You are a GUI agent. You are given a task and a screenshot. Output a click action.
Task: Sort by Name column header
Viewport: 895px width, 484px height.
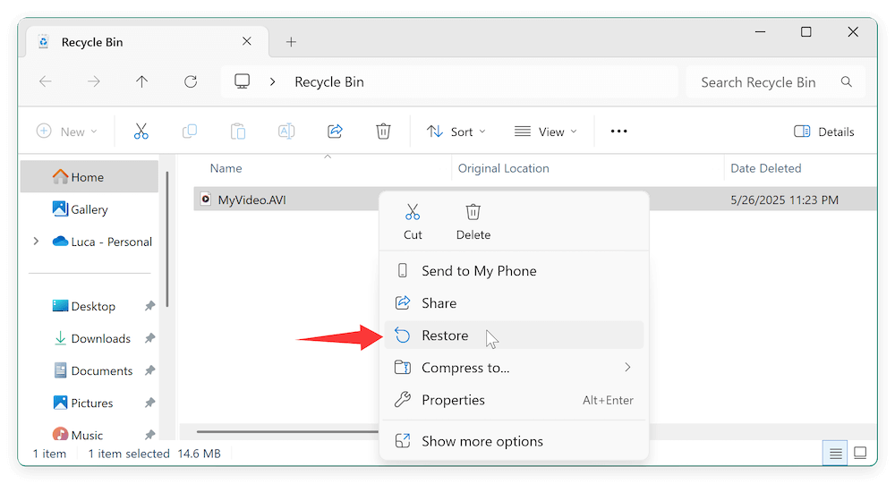click(x=226, y=168)
